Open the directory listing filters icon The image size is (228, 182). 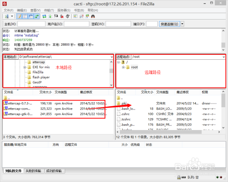click(76, 16)
